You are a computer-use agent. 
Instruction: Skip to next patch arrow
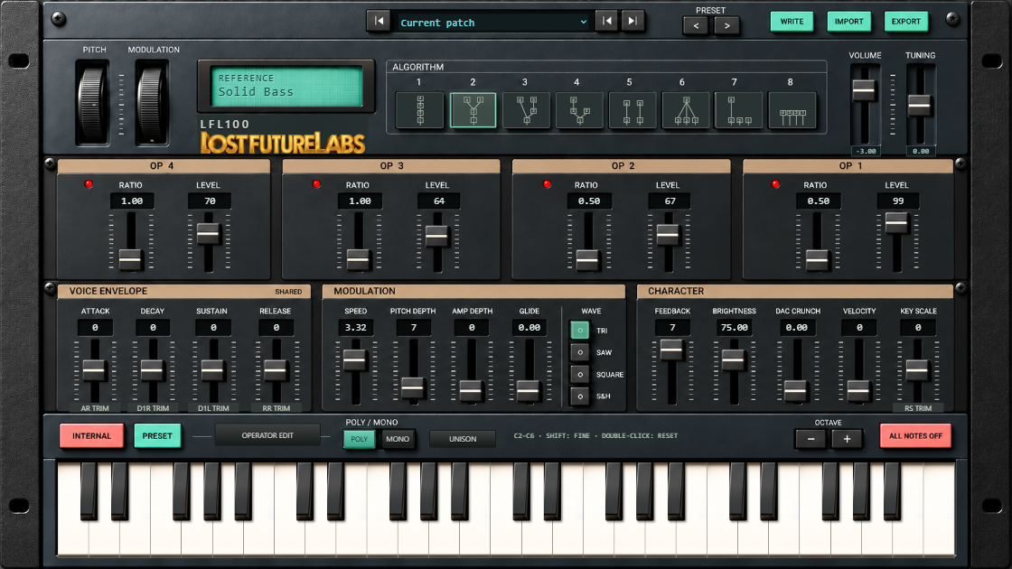pos(632,22)
